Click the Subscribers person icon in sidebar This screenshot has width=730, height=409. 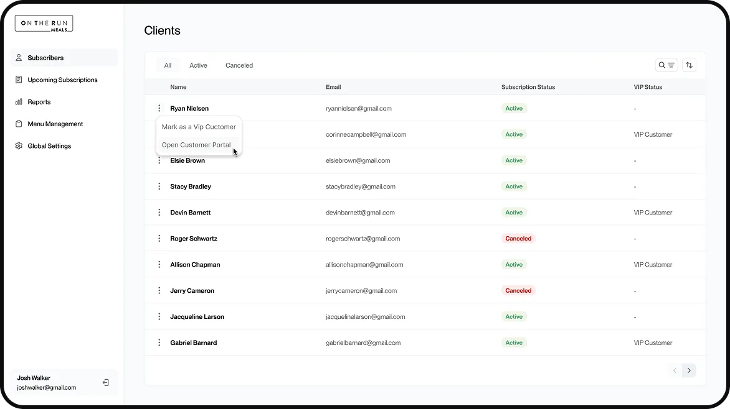pyautogui.click(x=19, y=58)
